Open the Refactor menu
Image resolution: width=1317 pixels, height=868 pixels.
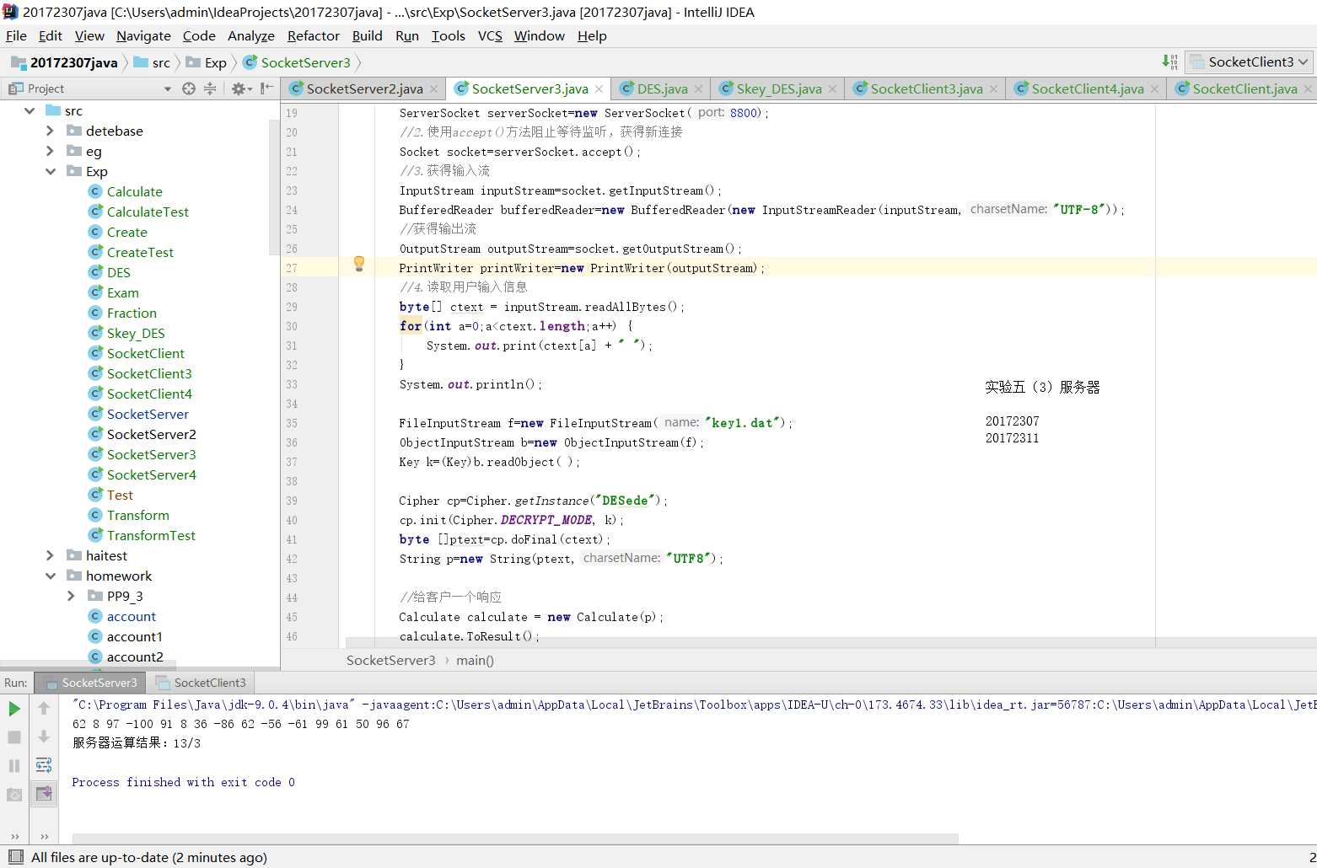click(x=313, y=35)
